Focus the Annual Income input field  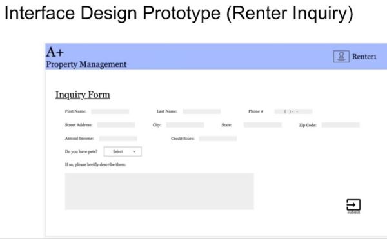pyautogui.click(x=118, y=139)
